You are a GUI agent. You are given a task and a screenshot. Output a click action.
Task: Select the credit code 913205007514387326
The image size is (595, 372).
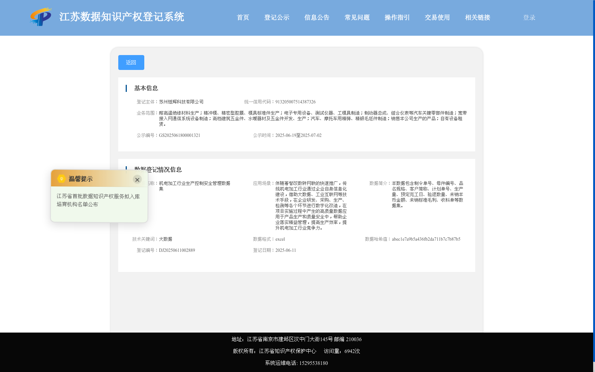pos(295,102)
